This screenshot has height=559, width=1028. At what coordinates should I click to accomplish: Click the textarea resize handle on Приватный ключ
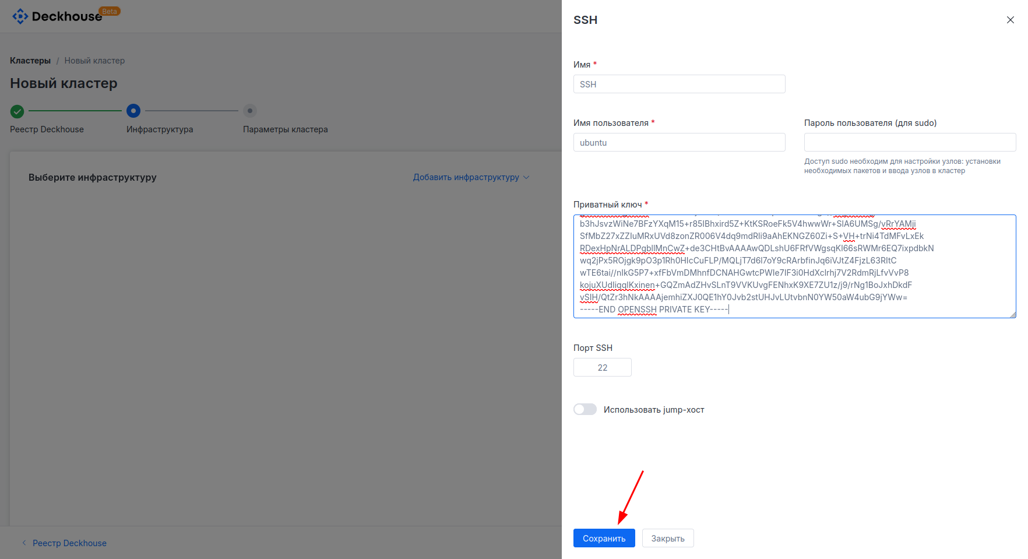point(1012,315)
